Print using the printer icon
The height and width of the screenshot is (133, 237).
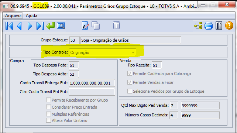[x=209, y=26]
